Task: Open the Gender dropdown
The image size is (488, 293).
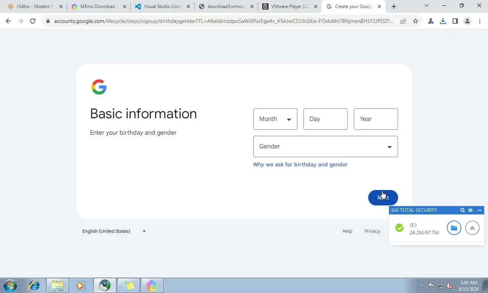Action: (x=326, y=146)
